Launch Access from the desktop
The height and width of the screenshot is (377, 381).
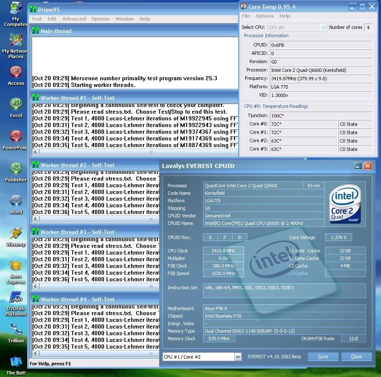tap(16, 76)
